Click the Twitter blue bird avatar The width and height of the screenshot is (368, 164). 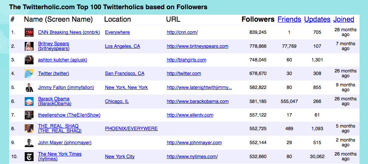pos(29,74)
